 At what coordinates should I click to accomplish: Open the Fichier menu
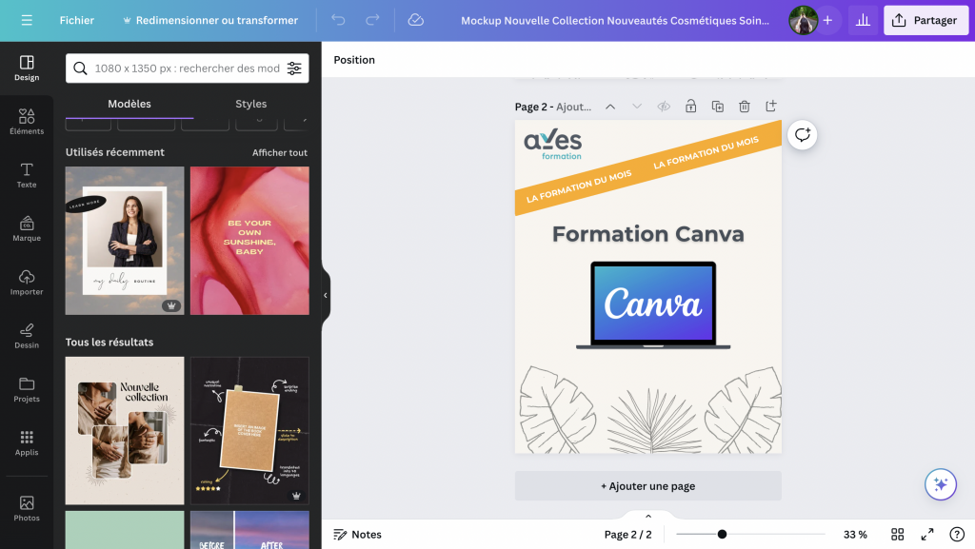(x=76, y=19)
